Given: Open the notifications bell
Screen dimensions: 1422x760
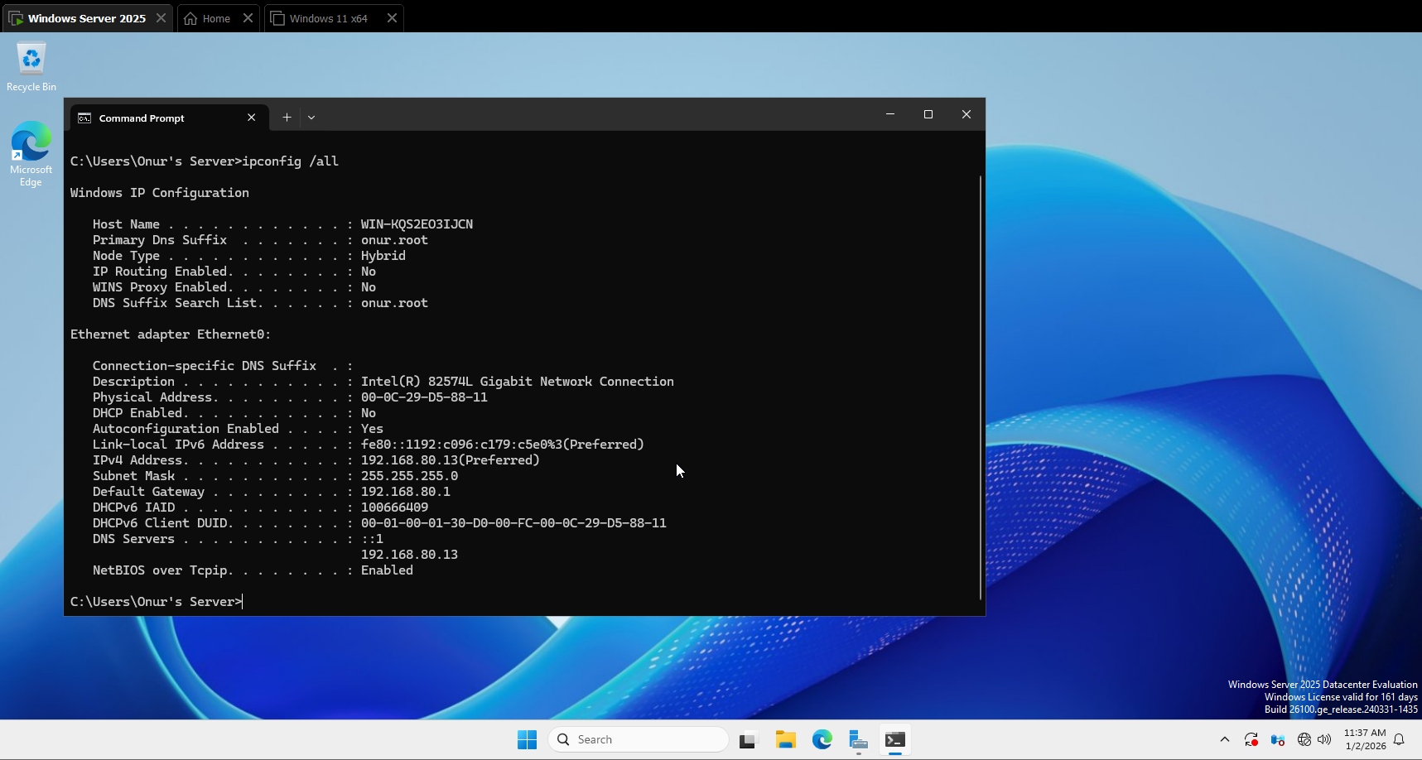Looking at the screenshot, I should click(1400, 739).
